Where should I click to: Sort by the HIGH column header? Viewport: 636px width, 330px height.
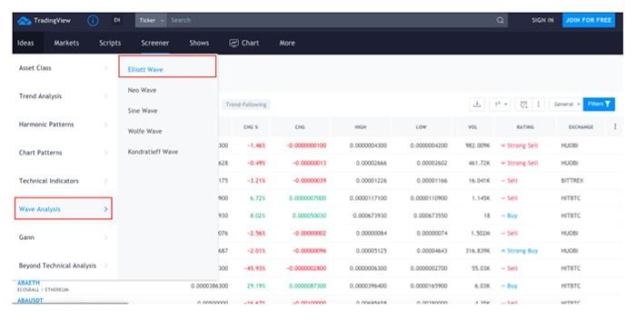(360, 127)
